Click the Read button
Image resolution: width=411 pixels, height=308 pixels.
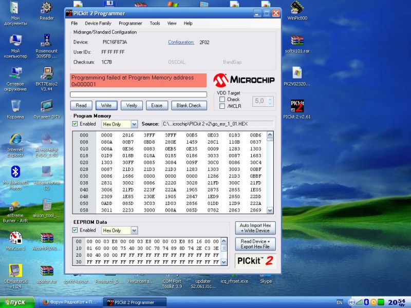(x=81, y=106)
